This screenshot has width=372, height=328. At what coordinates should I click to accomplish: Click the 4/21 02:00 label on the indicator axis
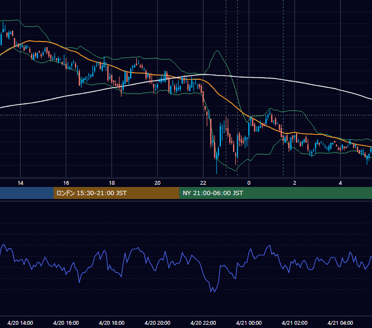click(295, 323)
